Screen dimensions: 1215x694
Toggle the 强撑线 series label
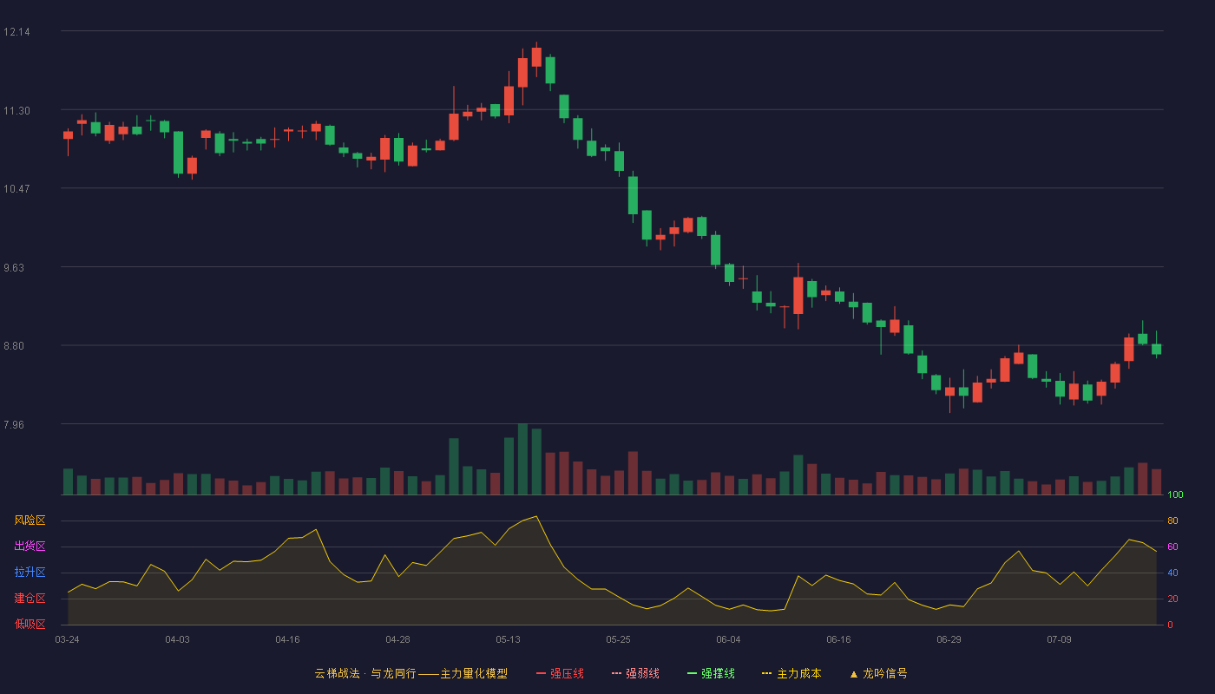(718, 673)
